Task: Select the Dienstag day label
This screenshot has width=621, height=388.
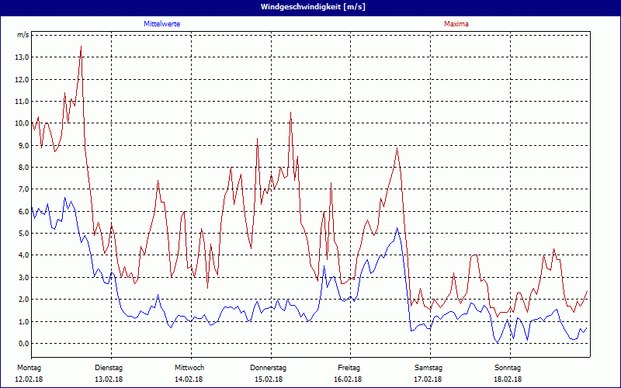Action: coord(109,367)
